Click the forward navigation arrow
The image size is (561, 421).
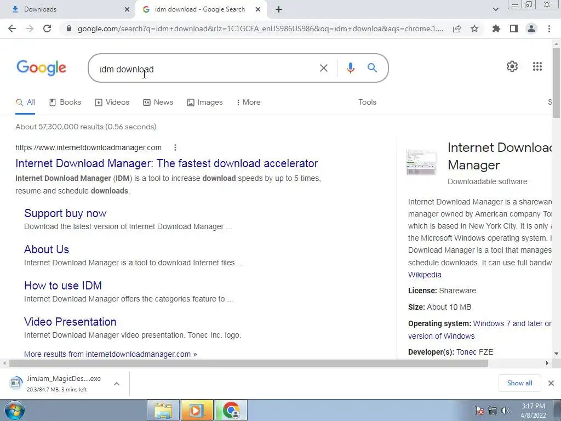[30, 29]
